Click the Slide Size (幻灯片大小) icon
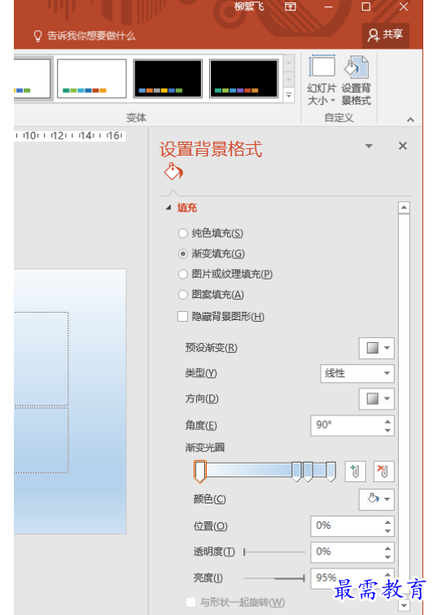 (x=321, y=65)
